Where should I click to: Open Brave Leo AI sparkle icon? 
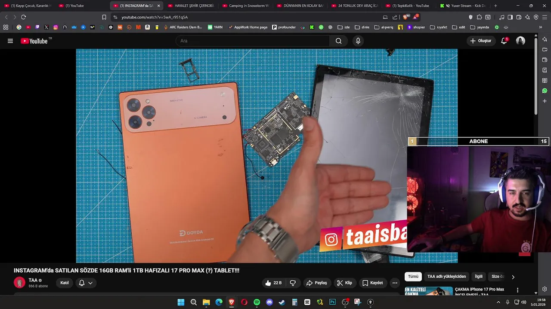527,17
